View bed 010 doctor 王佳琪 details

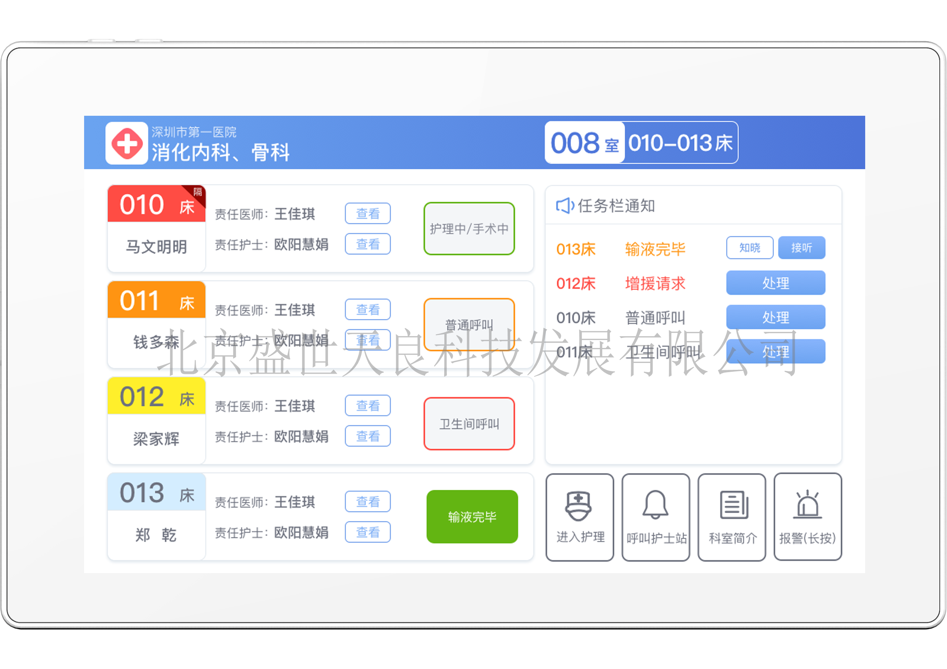pyautogui.click(x=367, y=214)
